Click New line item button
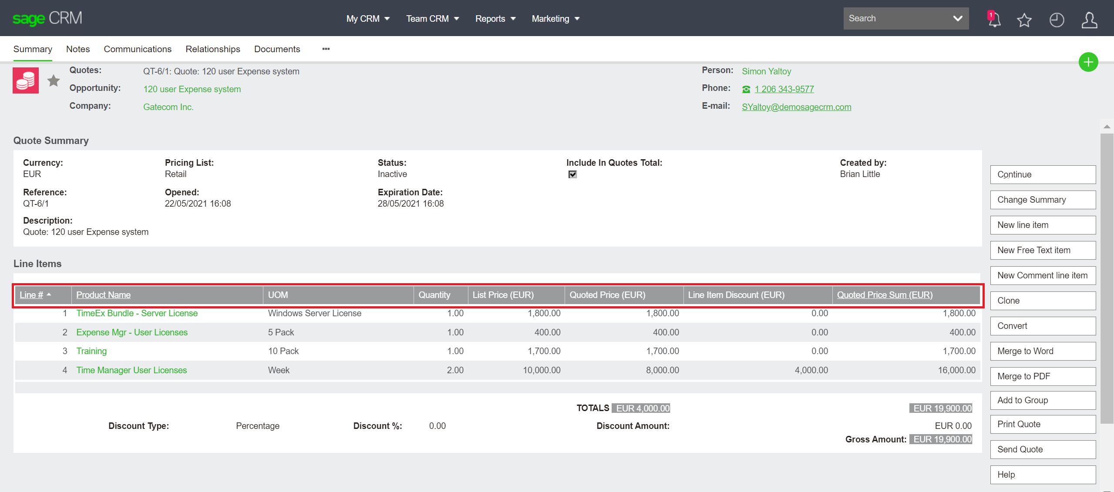1114x492 pixels. [1043, 225]
